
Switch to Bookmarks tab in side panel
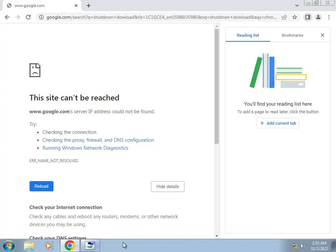click(x=292, y=35)
